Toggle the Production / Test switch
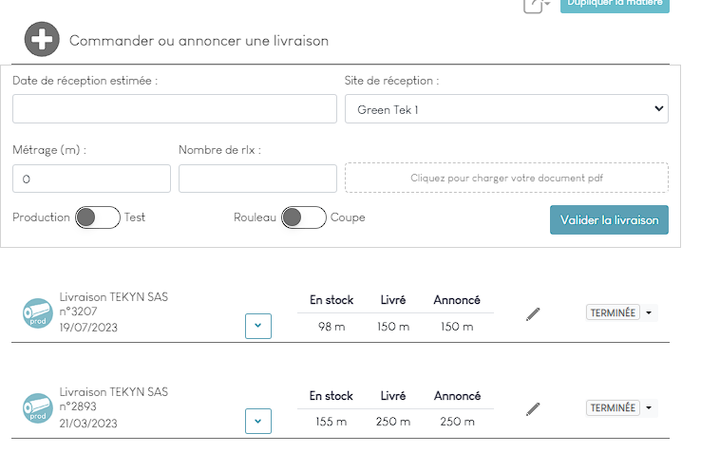 [98, 217]
